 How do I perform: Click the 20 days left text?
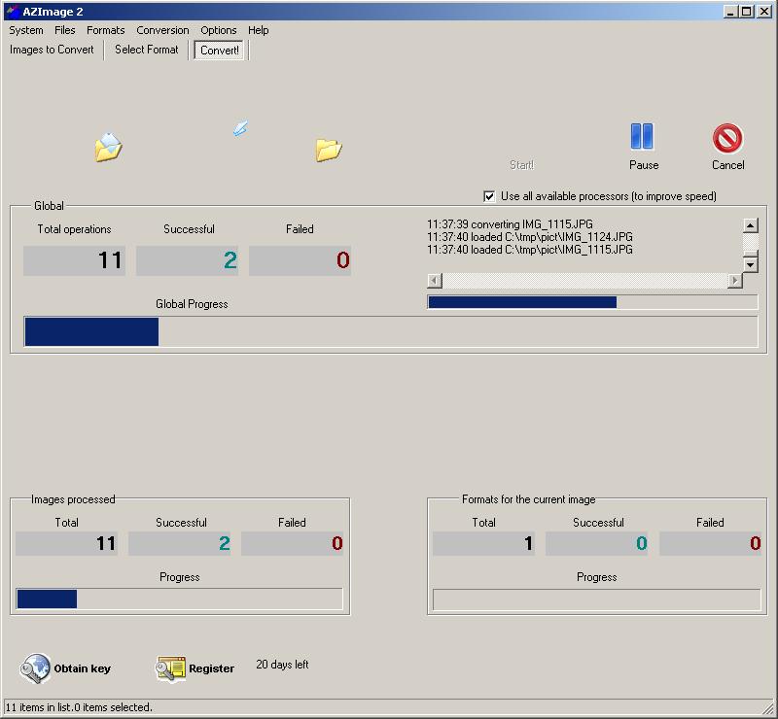[282, 665]
